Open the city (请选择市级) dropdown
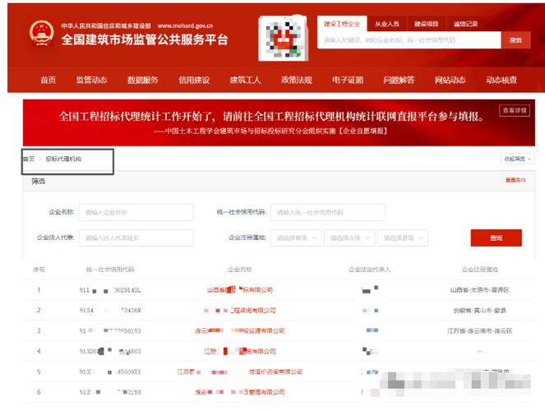545x411 pixels. point(349,238)
